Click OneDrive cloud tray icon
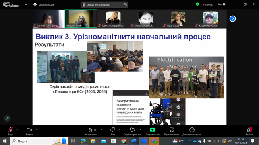Viewport: 259px width, 145px height. click(195, 141)
